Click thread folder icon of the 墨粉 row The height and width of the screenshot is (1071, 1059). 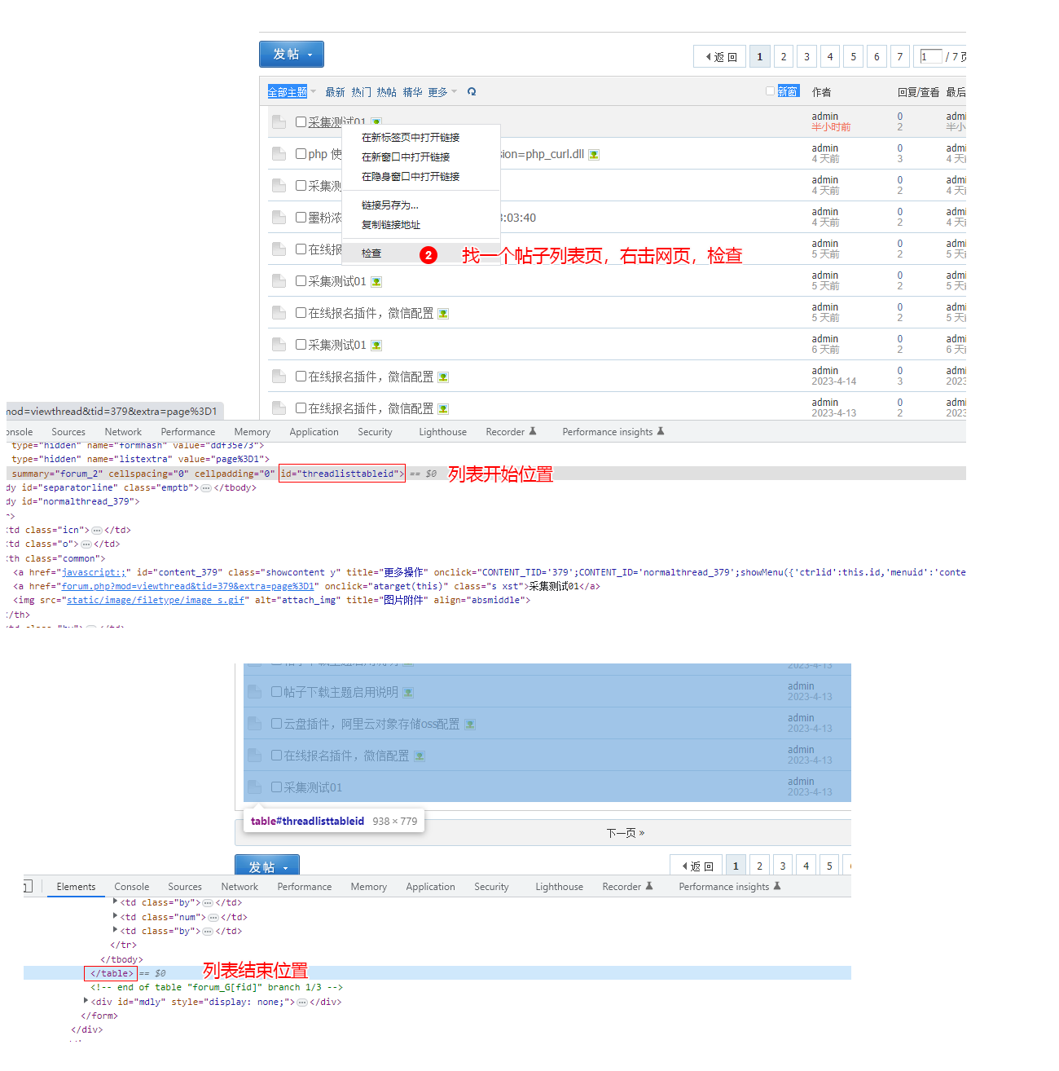[279, 218]
